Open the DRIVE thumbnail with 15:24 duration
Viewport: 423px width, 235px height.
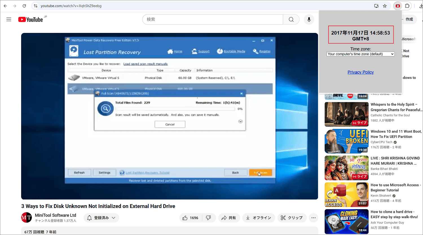point(347,96)
